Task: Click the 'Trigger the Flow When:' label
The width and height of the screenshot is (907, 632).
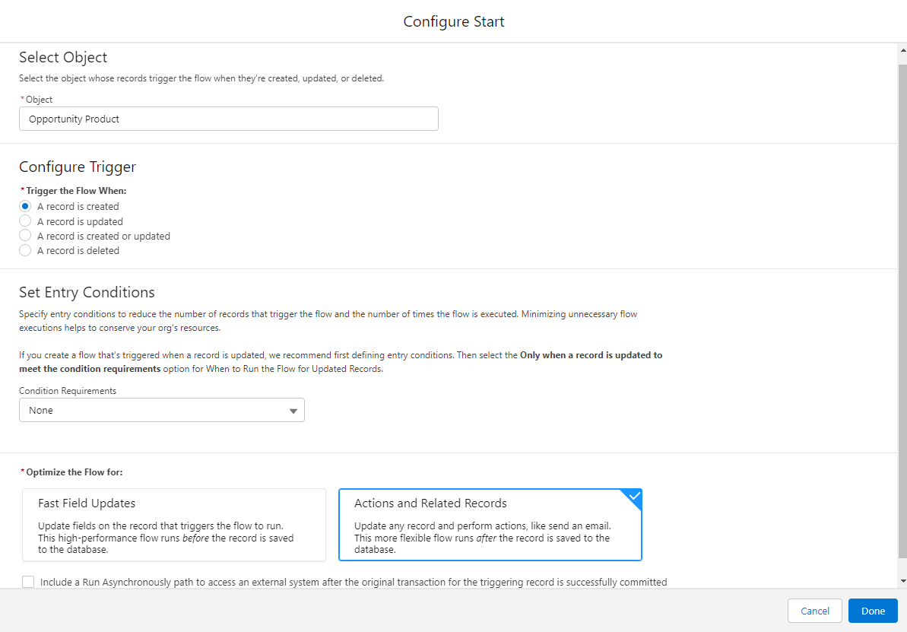Action: 76,190
